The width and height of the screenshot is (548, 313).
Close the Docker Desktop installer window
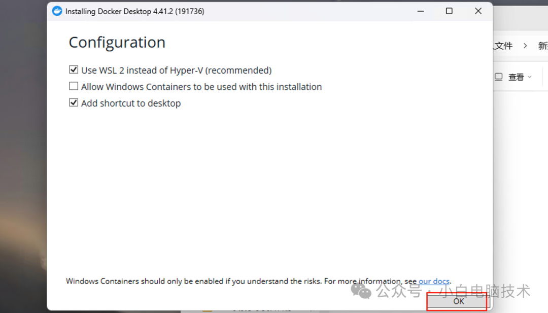(478, 11)
